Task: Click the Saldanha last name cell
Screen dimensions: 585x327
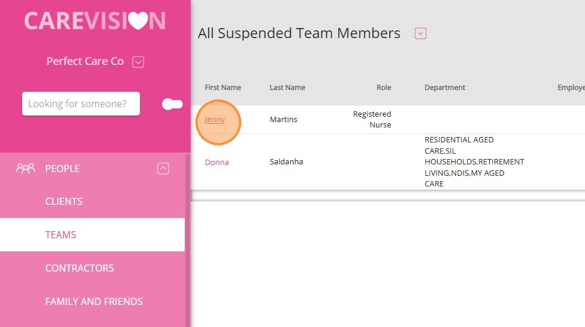Action: pos(287,162)
